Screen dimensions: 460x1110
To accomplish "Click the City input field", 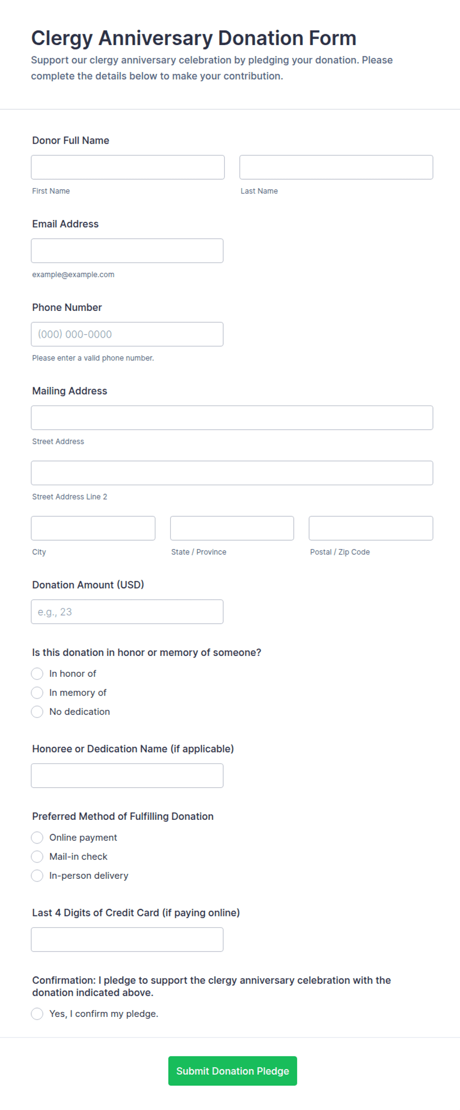I will tap(93, 528).
